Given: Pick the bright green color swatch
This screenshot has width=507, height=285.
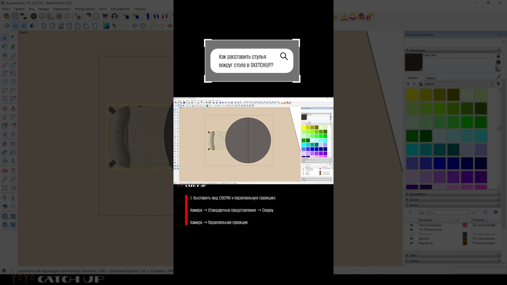Looking at the screenshot, I should (467, 122).
